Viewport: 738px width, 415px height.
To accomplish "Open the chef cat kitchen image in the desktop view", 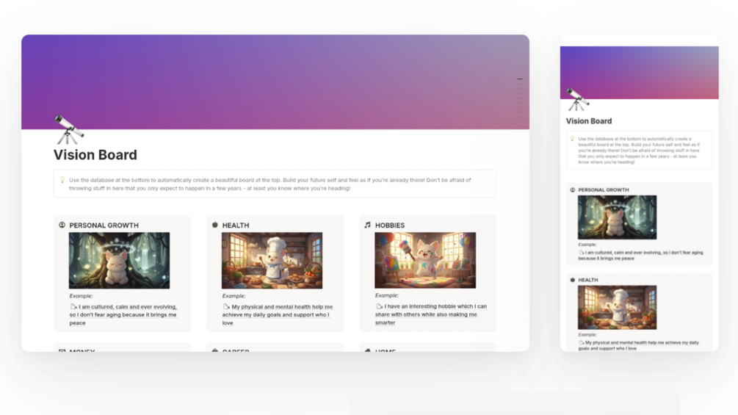I will (272, 260).
